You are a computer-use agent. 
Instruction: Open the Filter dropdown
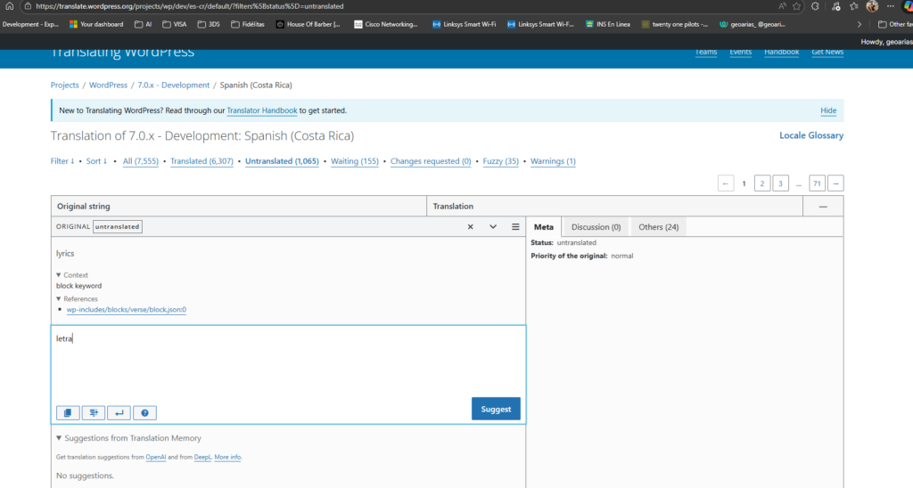62,161
